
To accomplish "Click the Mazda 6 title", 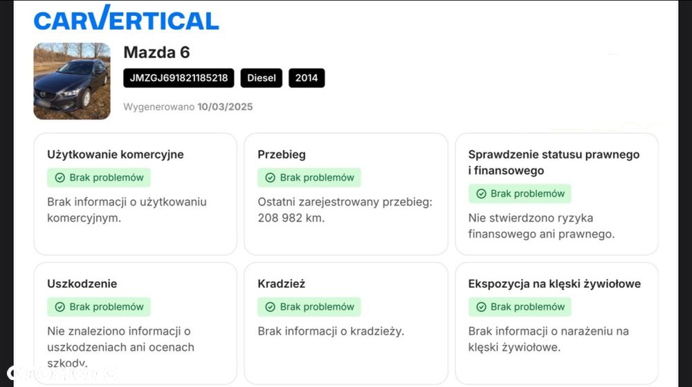I will click(x=156, y=52).
